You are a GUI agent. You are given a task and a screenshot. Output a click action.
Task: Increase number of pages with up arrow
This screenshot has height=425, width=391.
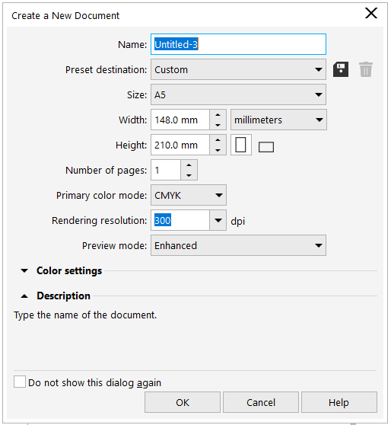click(189, 165)
